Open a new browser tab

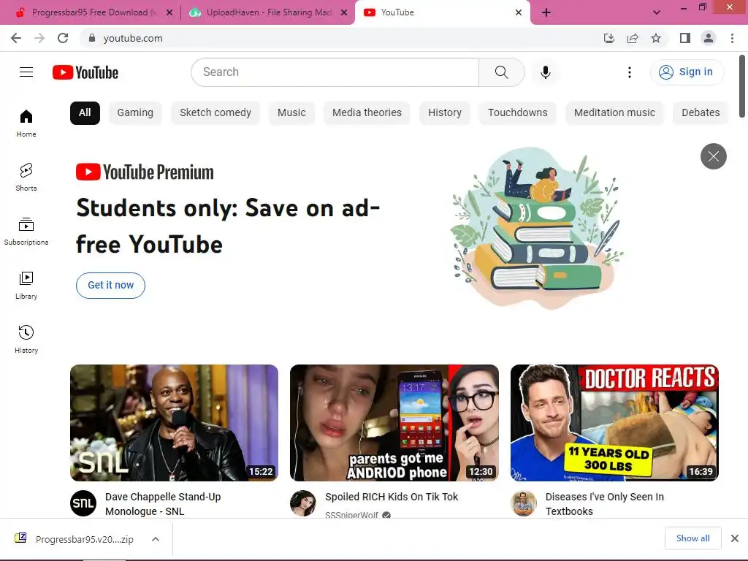(x=546, y=13)
